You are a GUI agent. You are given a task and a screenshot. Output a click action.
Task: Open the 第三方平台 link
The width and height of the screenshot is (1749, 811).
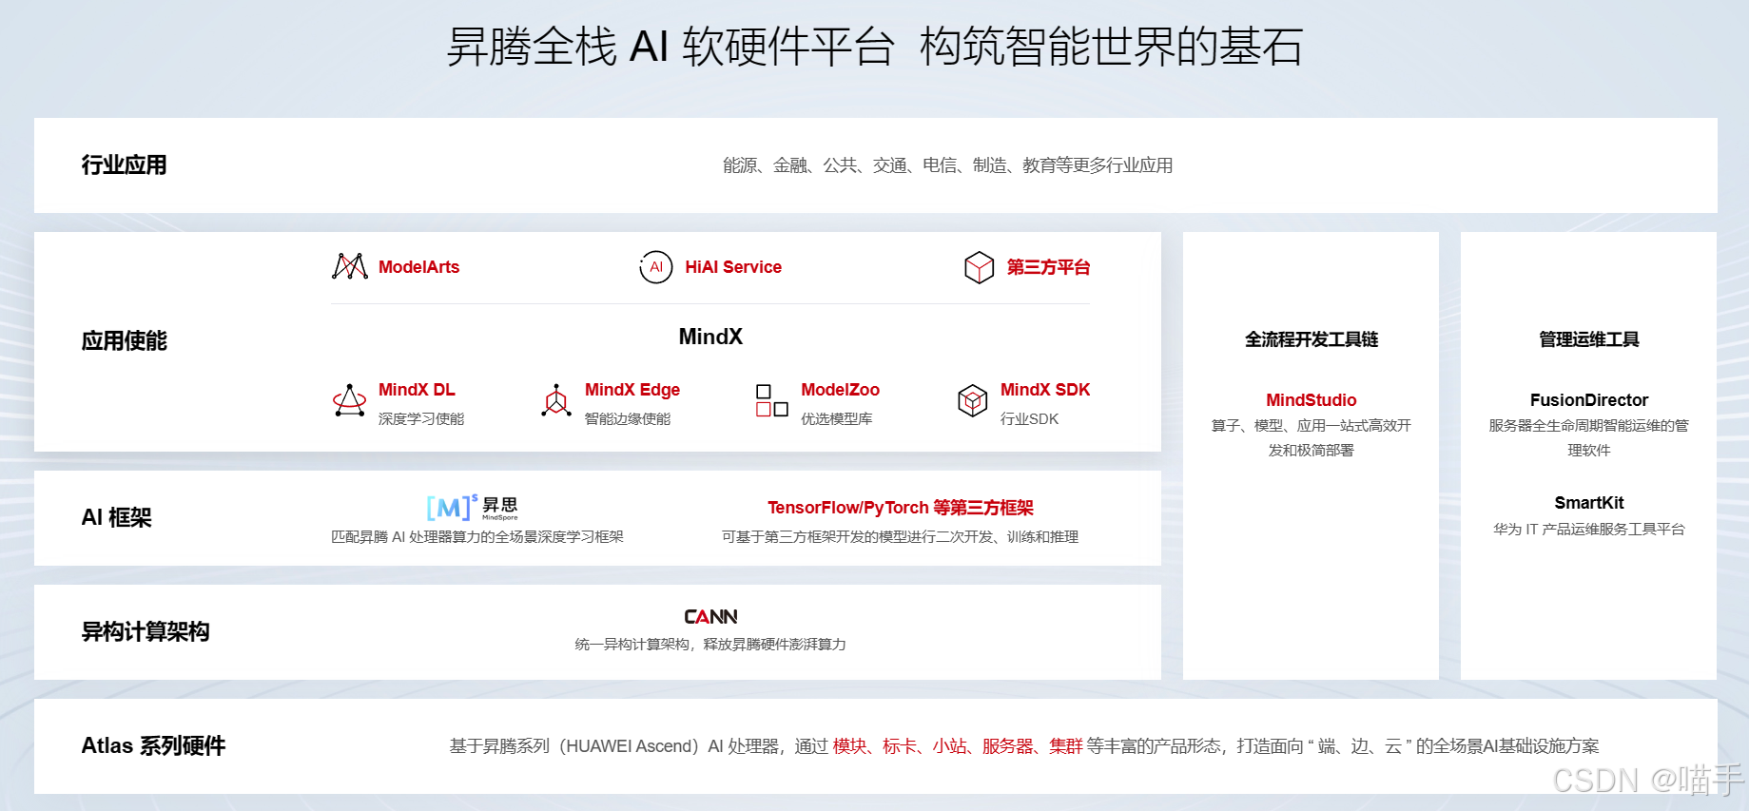coord(1048,267)
